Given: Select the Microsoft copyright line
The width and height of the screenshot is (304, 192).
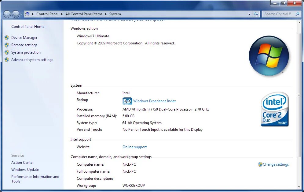Looking at the screenshot, I should (x=126, y=43).
